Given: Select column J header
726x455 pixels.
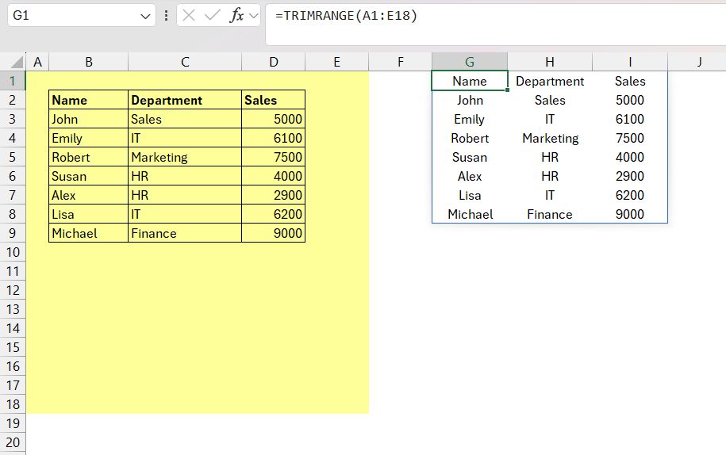Looking at the screenshot, I should tap(699, 62).
